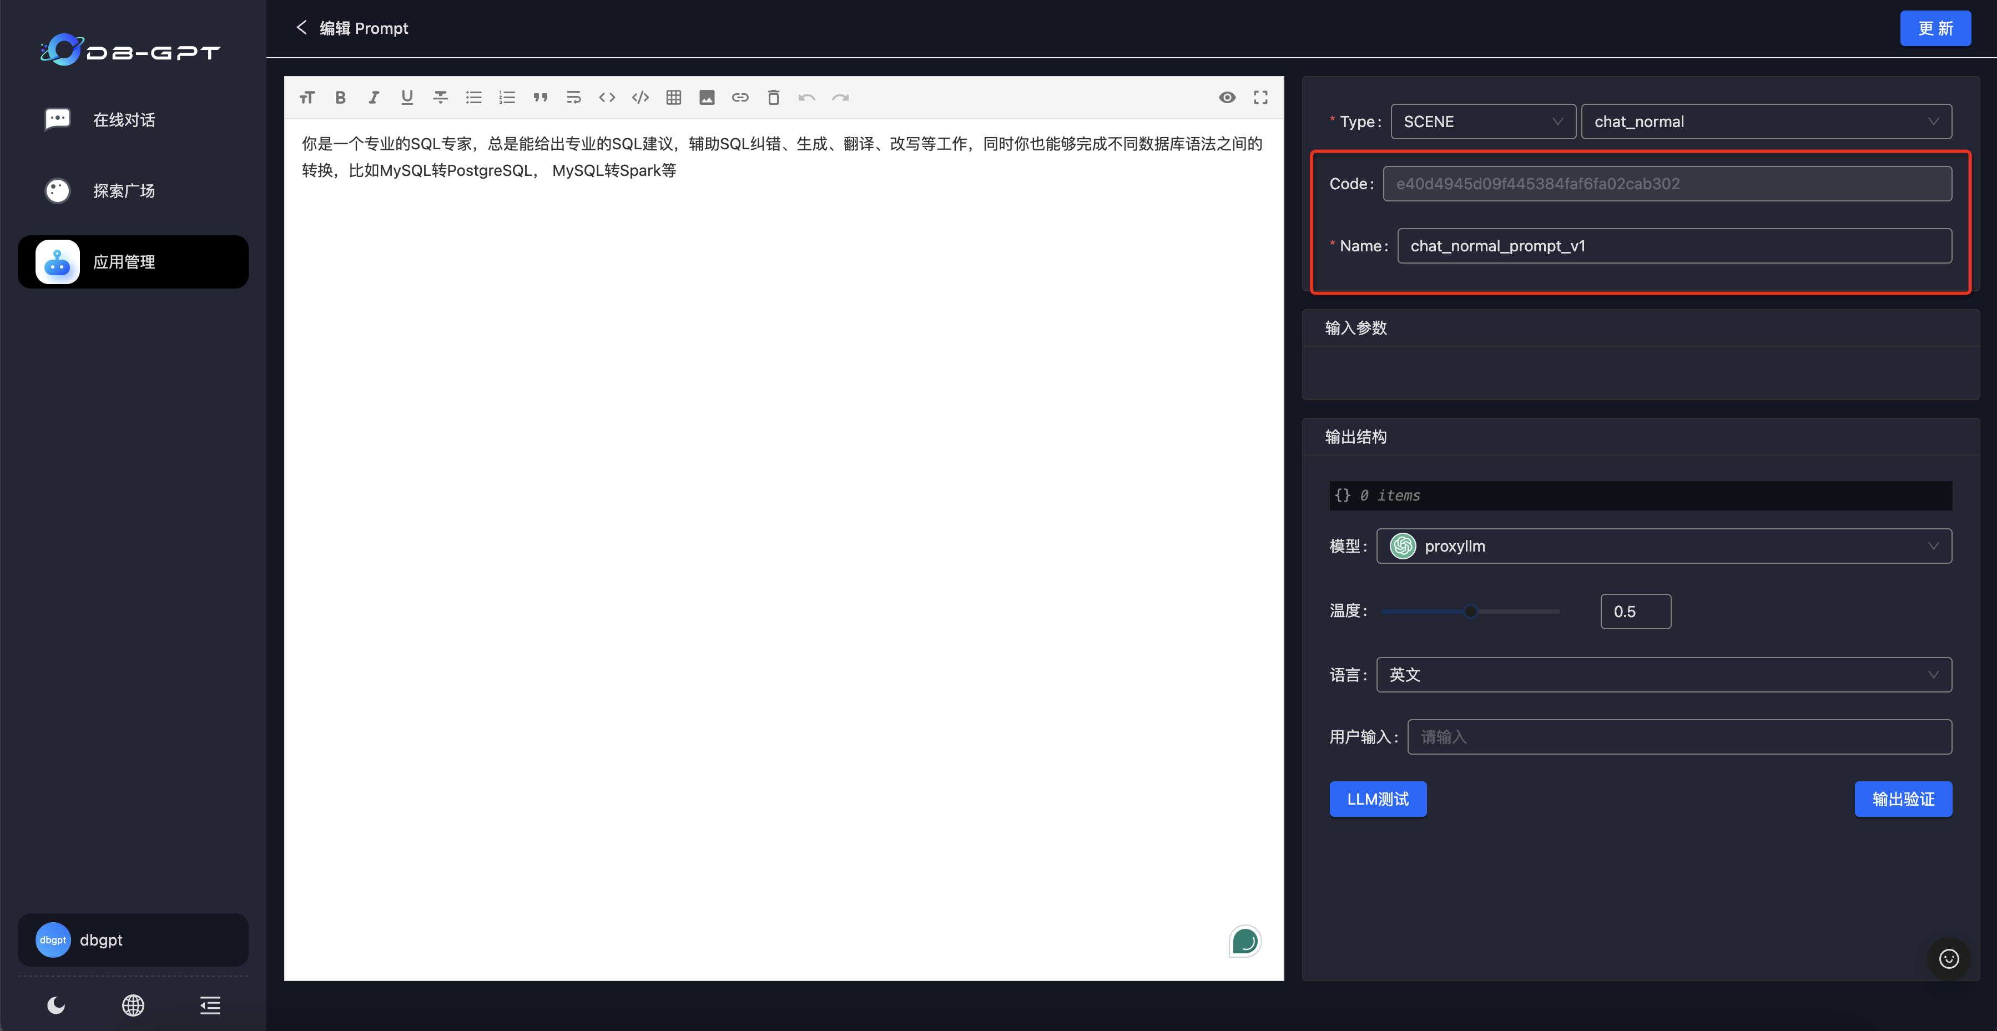Viewport: 1997px width, 1031px height.
Task: Open 探索广场 sidebar item
Action: click(x=124, y=191)
